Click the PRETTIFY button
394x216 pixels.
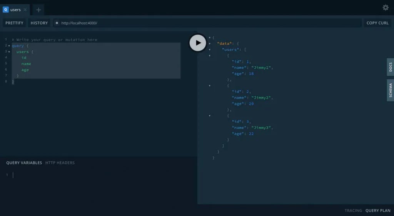(14, 23)
